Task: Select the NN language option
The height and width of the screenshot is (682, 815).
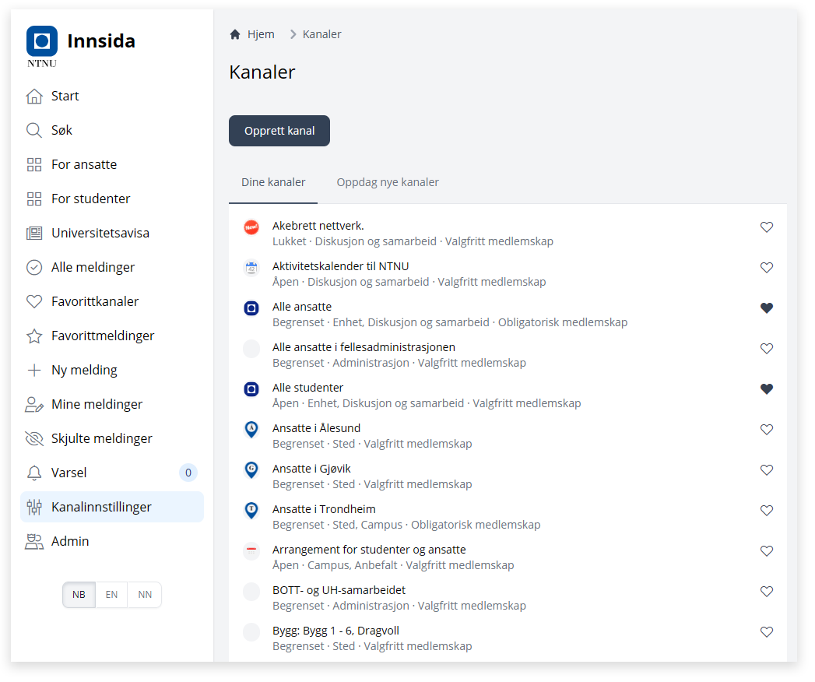Action: click(145, 595)
